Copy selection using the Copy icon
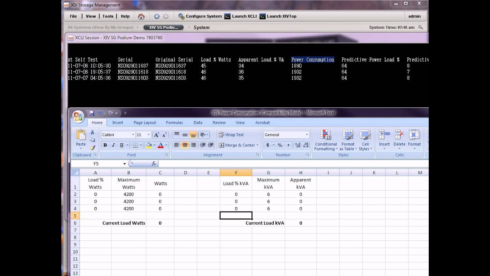This screenshot has width=490, height=276. pos(92,140)
